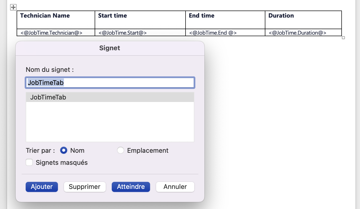This screenshot has height=209, width=360.
Task: Click the <@JobTime.End @> cell
Action: (225, 32)
